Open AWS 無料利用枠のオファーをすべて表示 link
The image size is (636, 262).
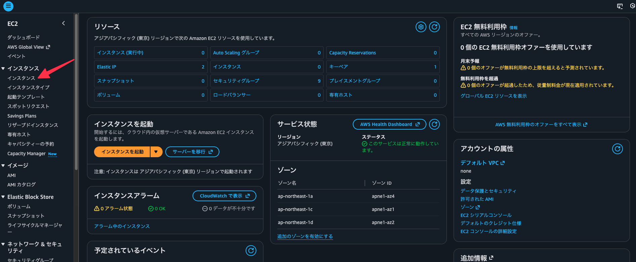(x=541, y=125)
